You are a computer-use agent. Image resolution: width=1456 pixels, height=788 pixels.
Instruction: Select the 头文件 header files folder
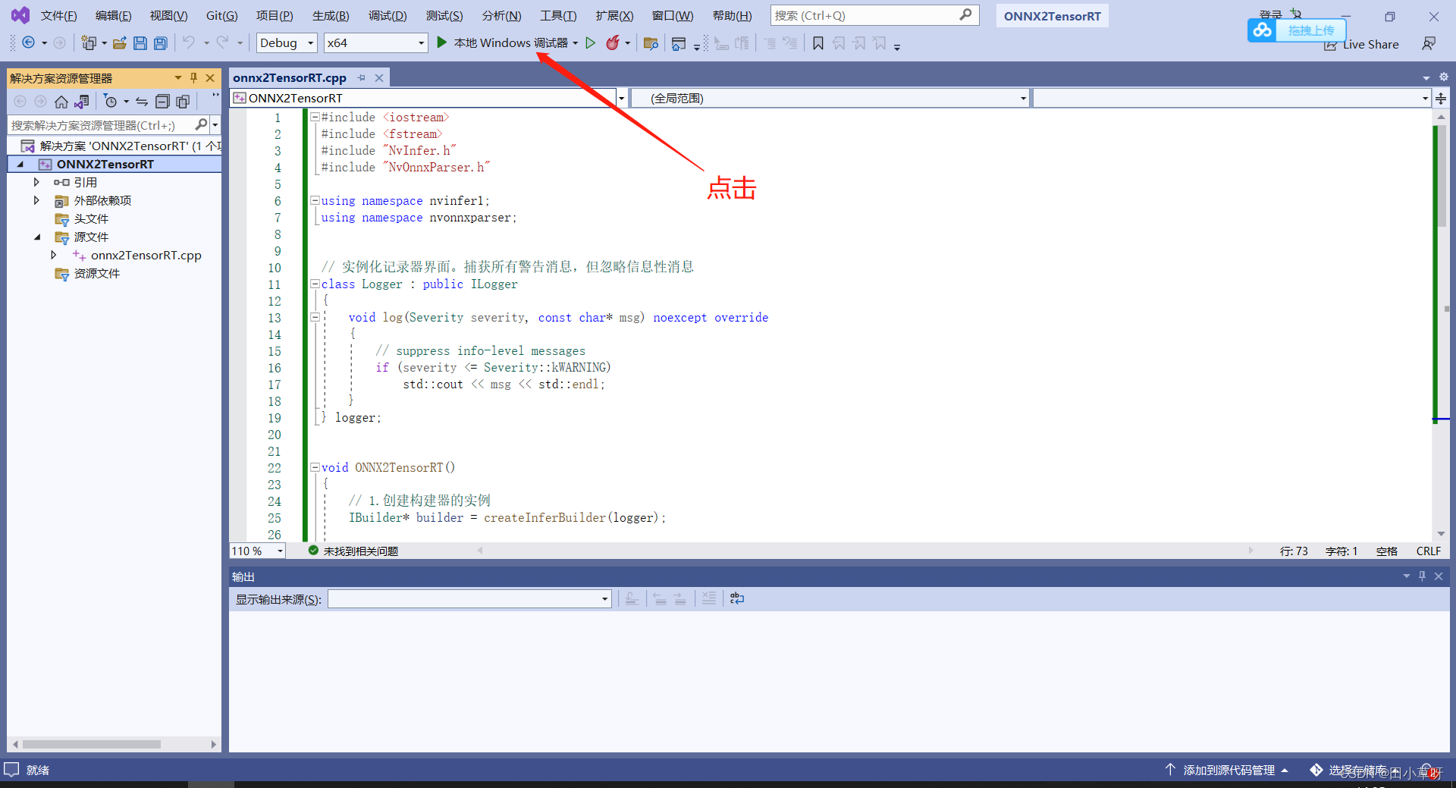coord(91,218)
